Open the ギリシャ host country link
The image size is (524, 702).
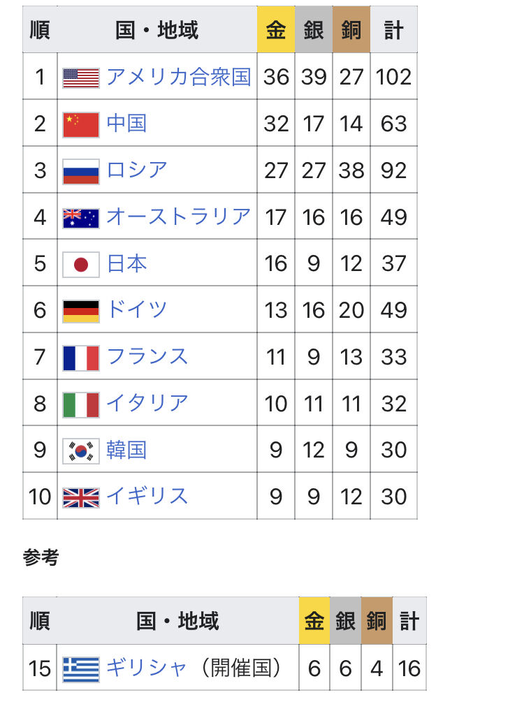[147, 668]
